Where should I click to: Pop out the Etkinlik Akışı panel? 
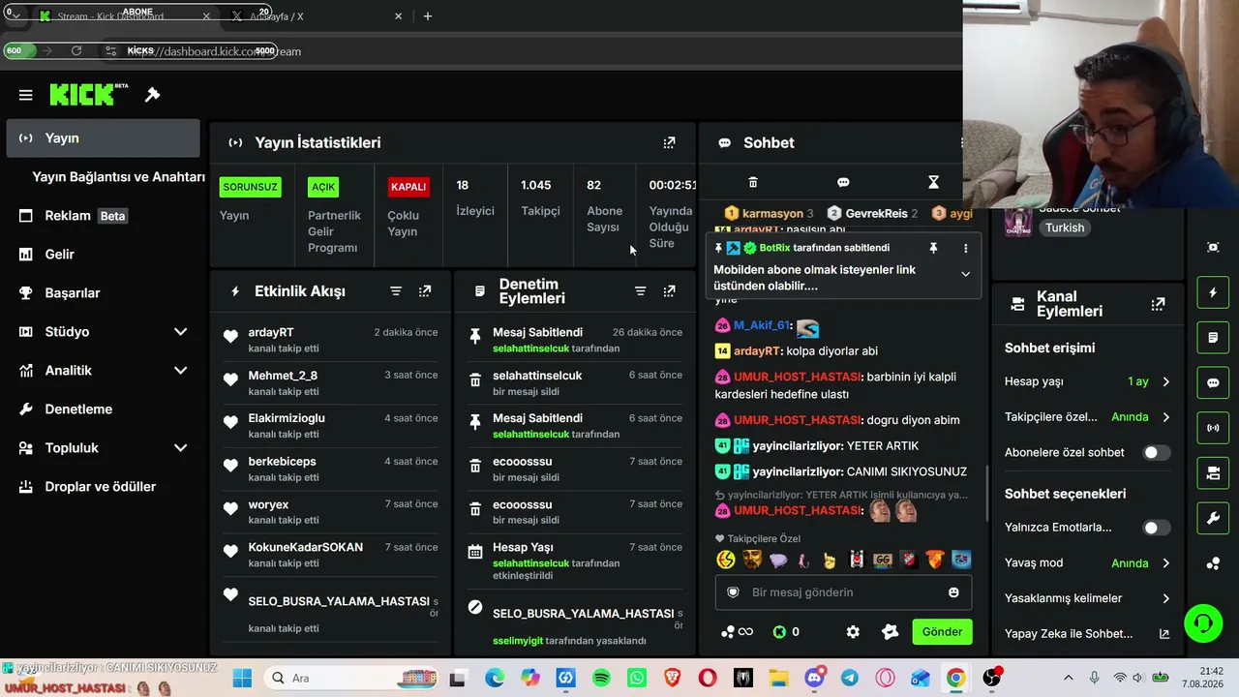(425, 291)
